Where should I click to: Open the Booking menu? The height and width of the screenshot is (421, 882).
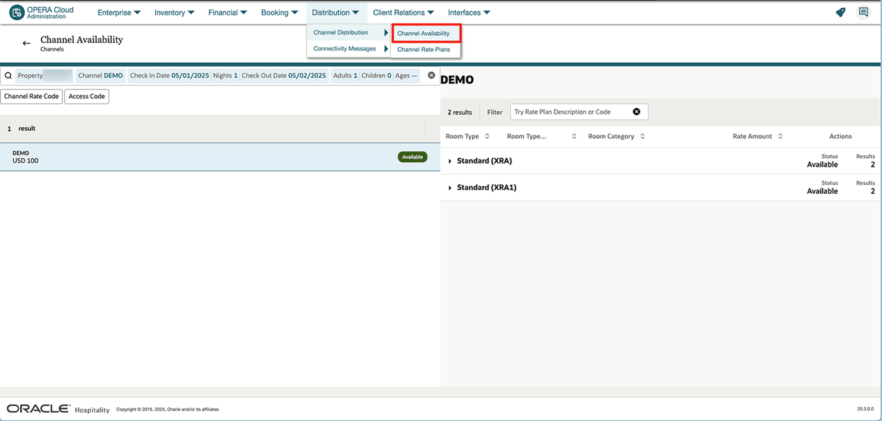(x=280, y=12)
